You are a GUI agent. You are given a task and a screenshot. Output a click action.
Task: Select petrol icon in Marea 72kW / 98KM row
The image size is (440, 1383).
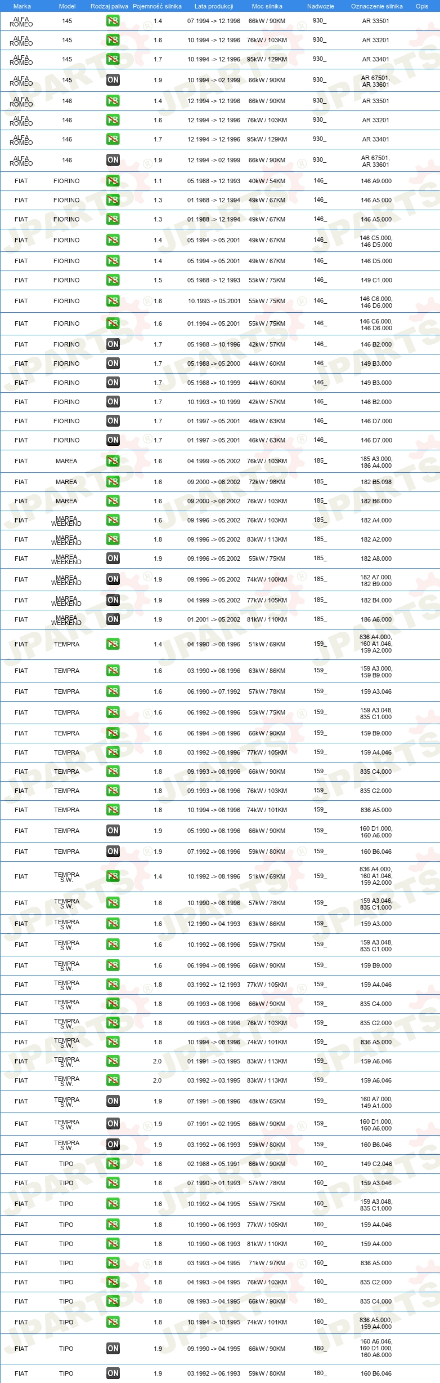point(113,482)
